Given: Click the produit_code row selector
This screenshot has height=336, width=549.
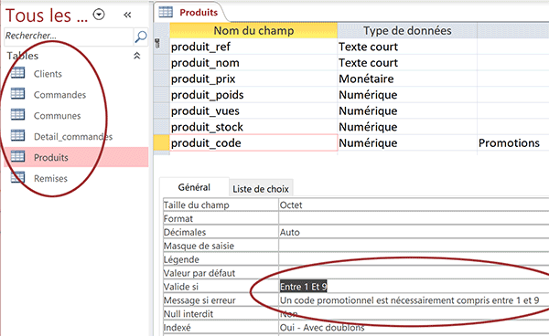Looking at the screenshot, I should click(161, 142).
